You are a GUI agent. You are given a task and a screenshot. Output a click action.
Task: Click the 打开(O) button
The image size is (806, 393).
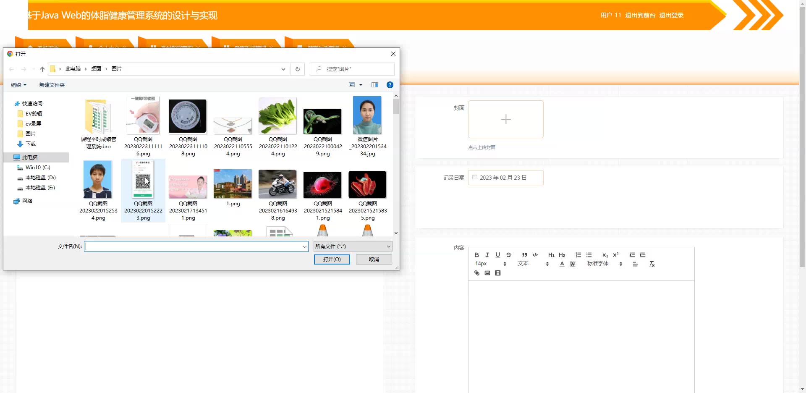(x=332, y=259)
